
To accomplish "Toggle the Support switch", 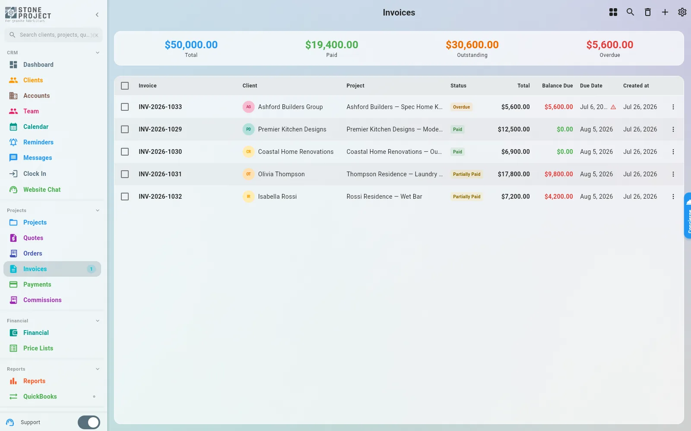I will point(89,422).
